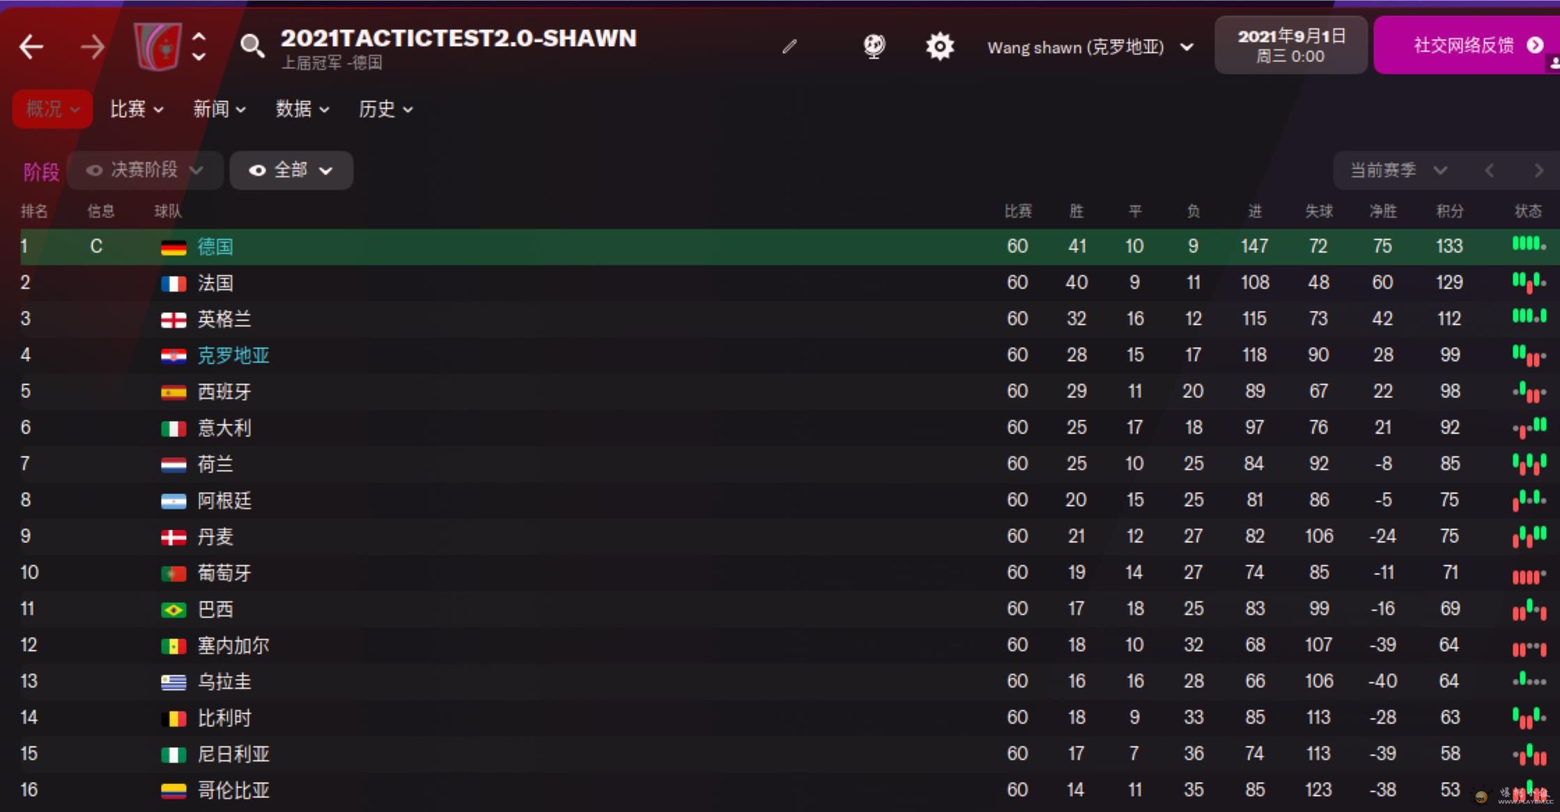The image size is (1560, 812).
Task: Expand the 概况 overview dropdown
Action: tap(52, 109)
